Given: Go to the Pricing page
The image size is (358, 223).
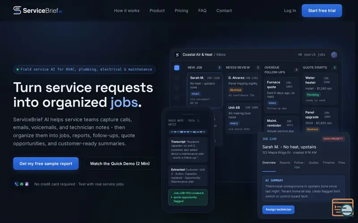Looking at the screenshot, I should click(x=181, y=11).
